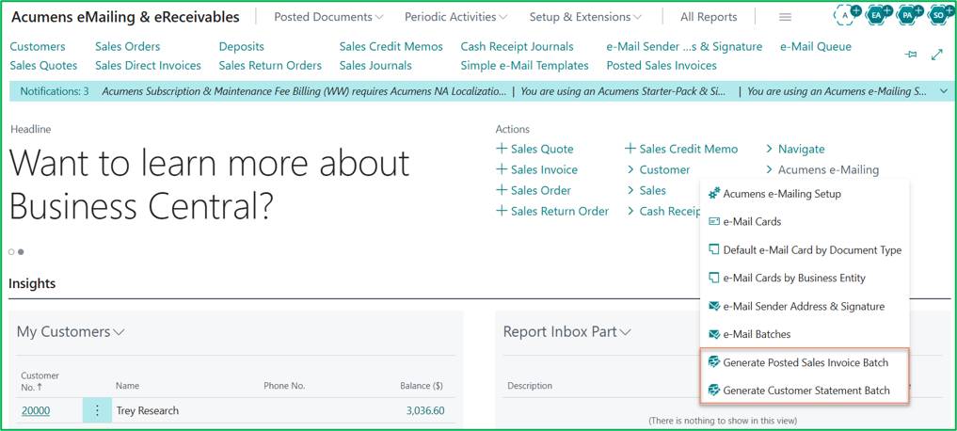Click the plus icon beside Sales Quote

(x=502, y=149)
